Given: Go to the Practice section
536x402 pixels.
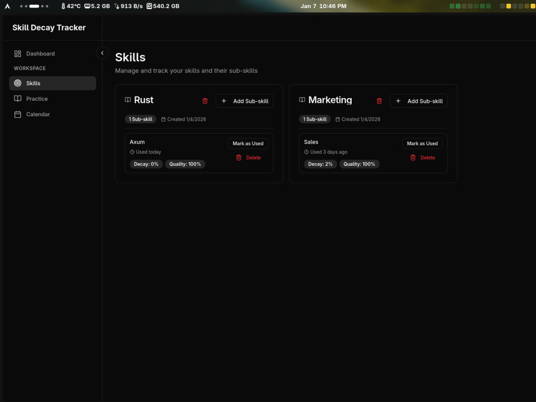Looking at the screenshot, I should [x=53, y=99].
